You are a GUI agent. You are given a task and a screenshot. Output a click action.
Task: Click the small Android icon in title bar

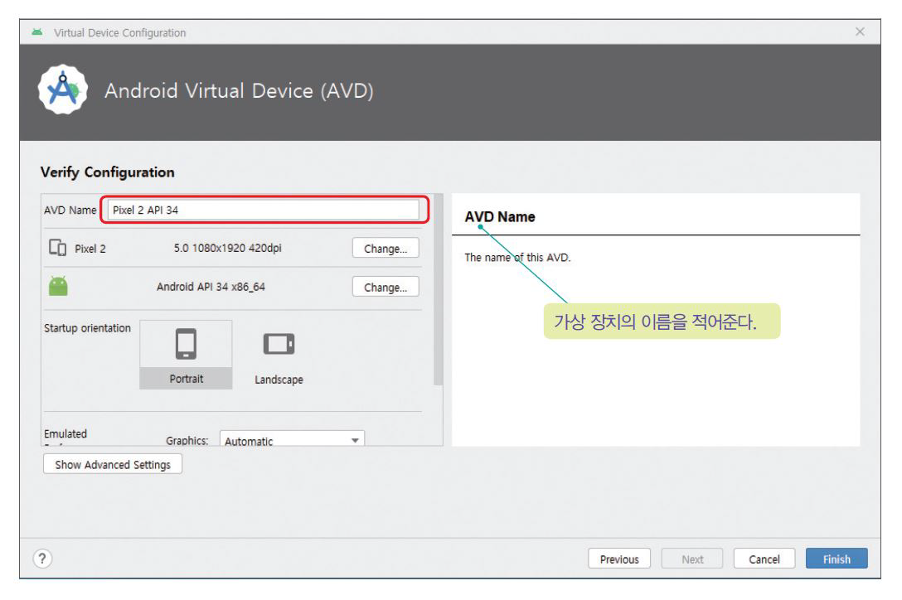[x=37, y=32]
